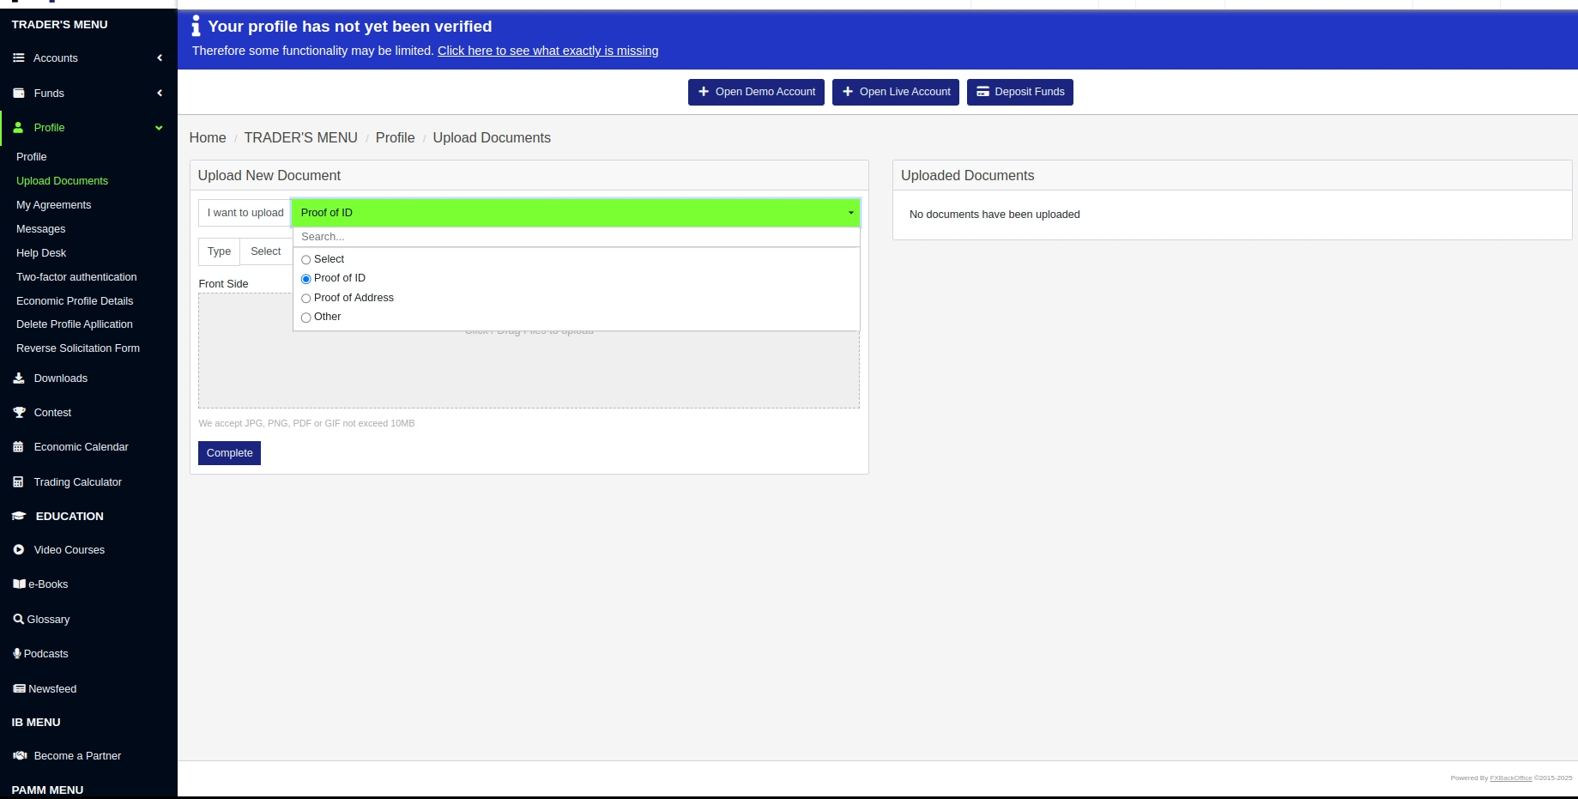Open Video Courses using the play icon
1578x799 pixels.
point(18,549)
